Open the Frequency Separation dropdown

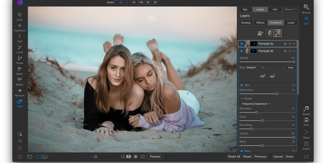[256, 104]
